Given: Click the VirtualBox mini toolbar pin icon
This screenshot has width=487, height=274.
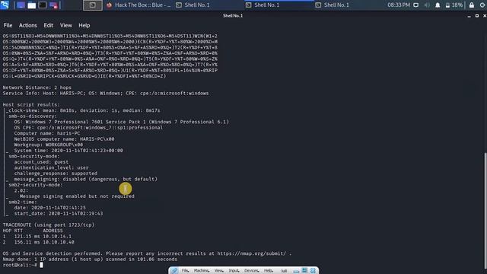Looking at the screenshot, I should [174, 271].
